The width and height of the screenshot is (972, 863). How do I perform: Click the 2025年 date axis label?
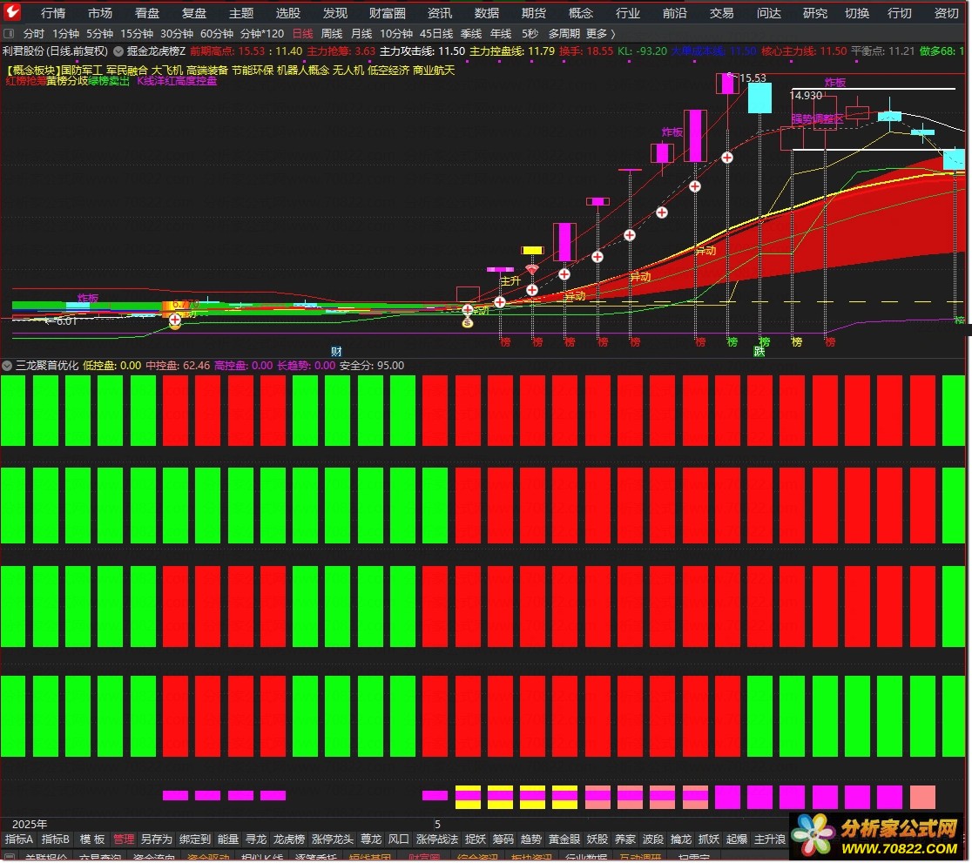pos(29,825)
